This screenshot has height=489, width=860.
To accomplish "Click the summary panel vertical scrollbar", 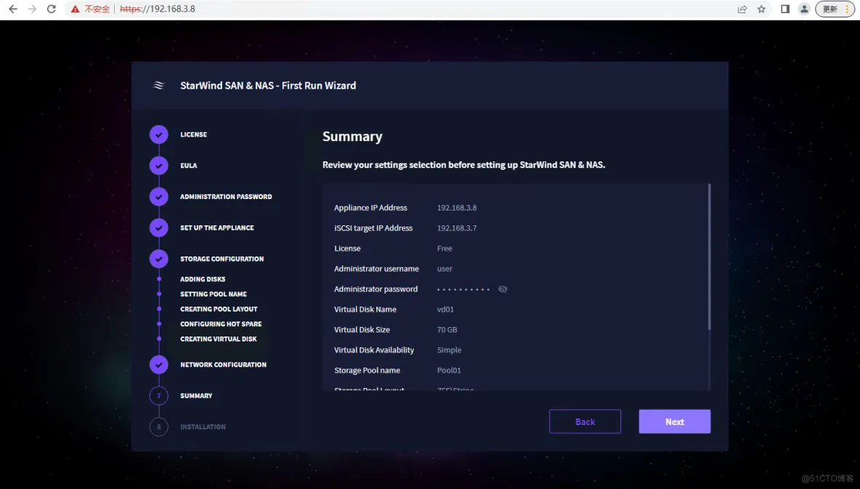I will click(709, 256).
